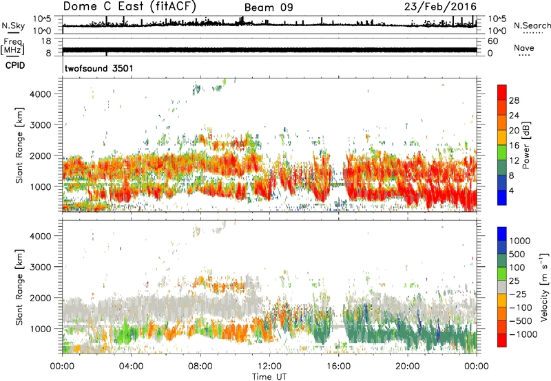Click the 04:00 time tick label
Viewport: 551px width, 381px height.
click(x=131, y=367)
